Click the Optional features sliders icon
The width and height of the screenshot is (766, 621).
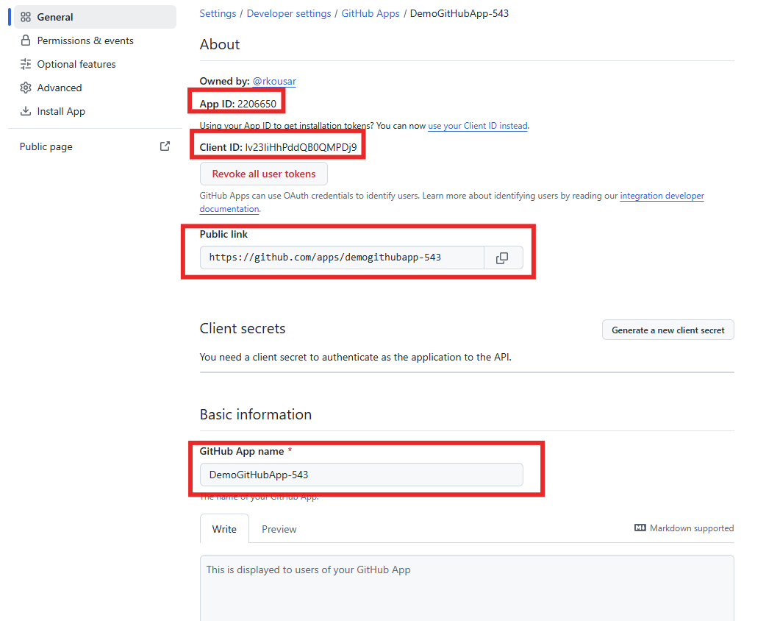click(x=26, y=64)
